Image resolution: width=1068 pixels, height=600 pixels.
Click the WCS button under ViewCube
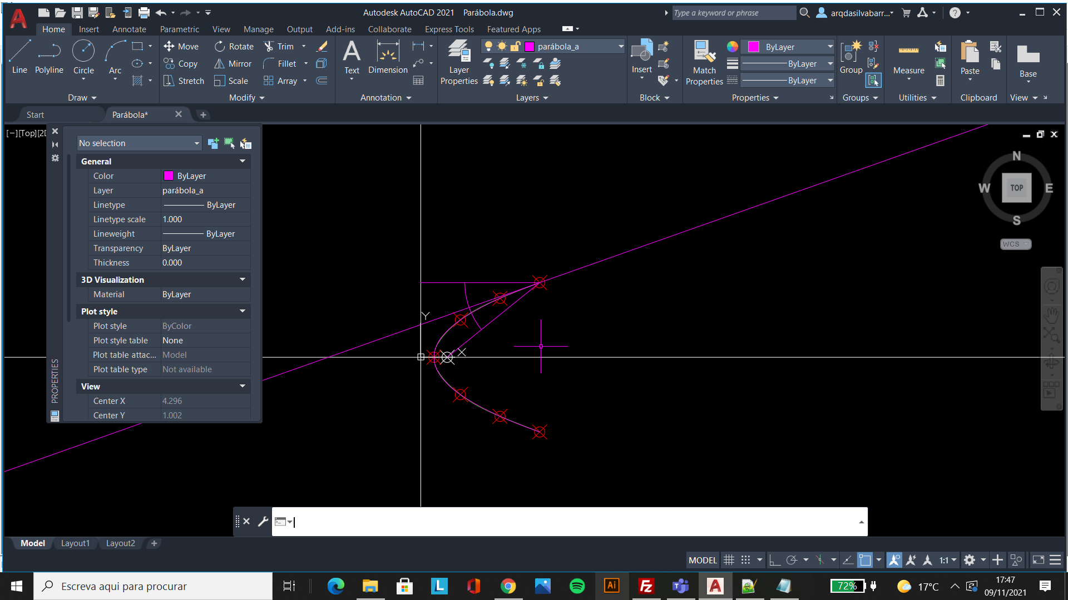pos(1015,244)
